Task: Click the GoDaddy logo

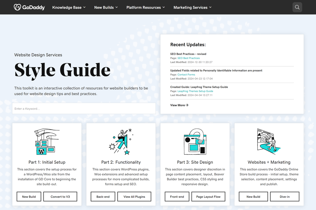Action: pos(29,7)
